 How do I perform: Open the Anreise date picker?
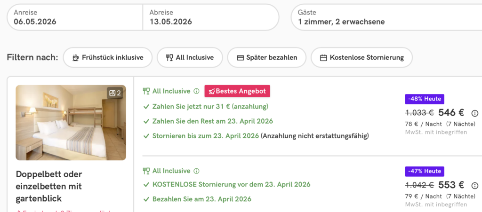tap(74, 17)
